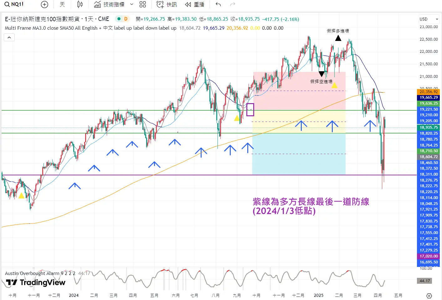Expand the indicators favorites dropdown arrow
Image resolution: width=442 pixels, height=300 pixels.
point(132,4)
